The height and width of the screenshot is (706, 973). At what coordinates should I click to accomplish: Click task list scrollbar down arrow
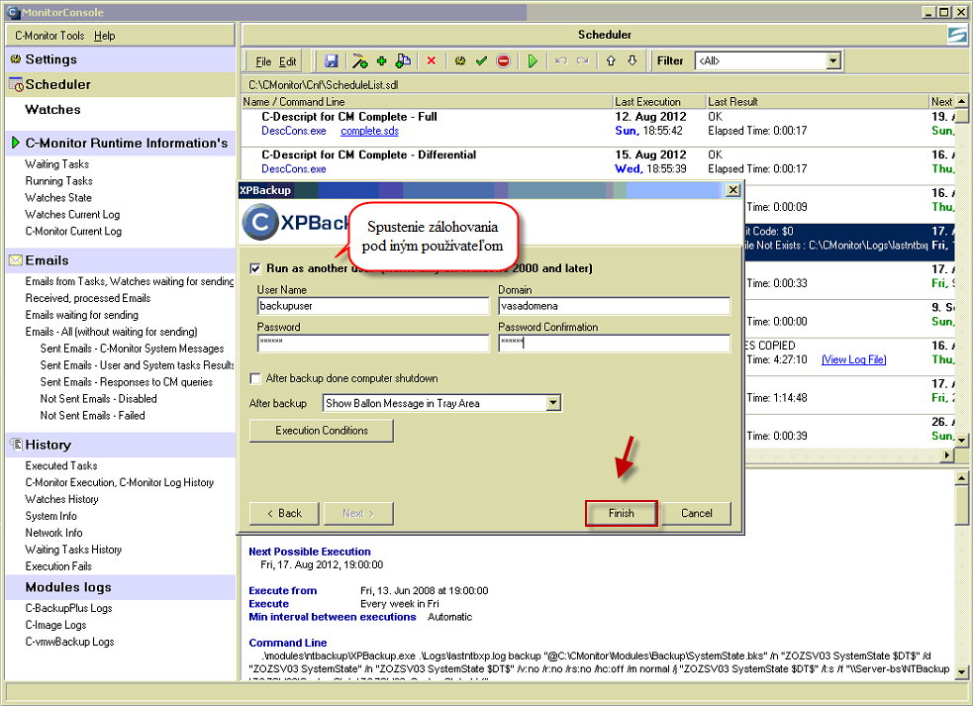[x=961, y=440]
